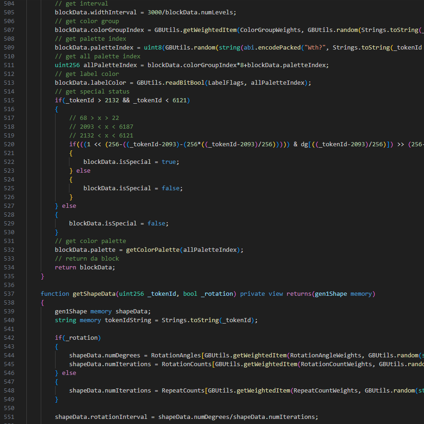This screenshot has height=424, width=424.
Task: Click the comment "// 68 > x > 22"
Action: pyautogui.click(x=94, y=118)
